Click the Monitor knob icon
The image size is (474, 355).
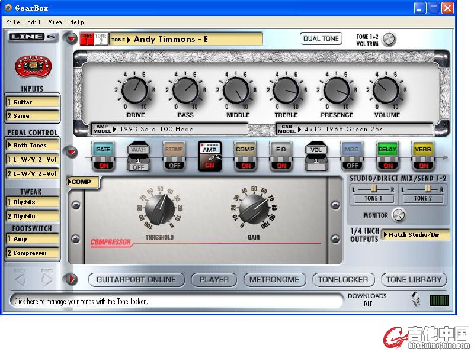click(x=399, y=215)
